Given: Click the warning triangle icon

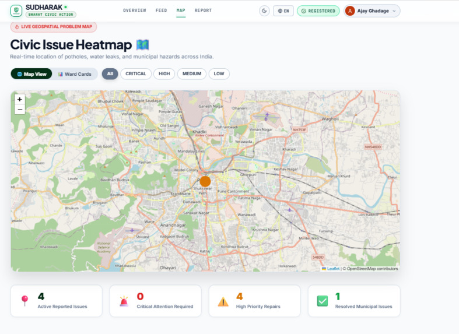Looking at the screenshot, I should [223, 301].
